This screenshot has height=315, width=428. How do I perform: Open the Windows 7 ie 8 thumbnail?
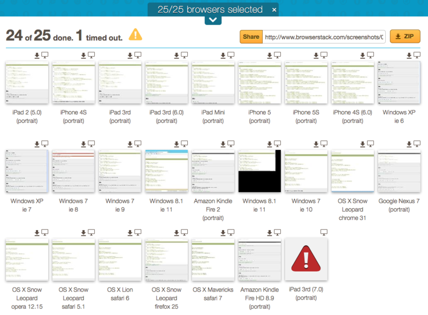(x=73, y=171)
